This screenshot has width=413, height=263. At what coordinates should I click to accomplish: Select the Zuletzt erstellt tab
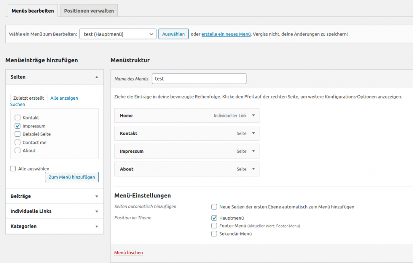[29, 98]
